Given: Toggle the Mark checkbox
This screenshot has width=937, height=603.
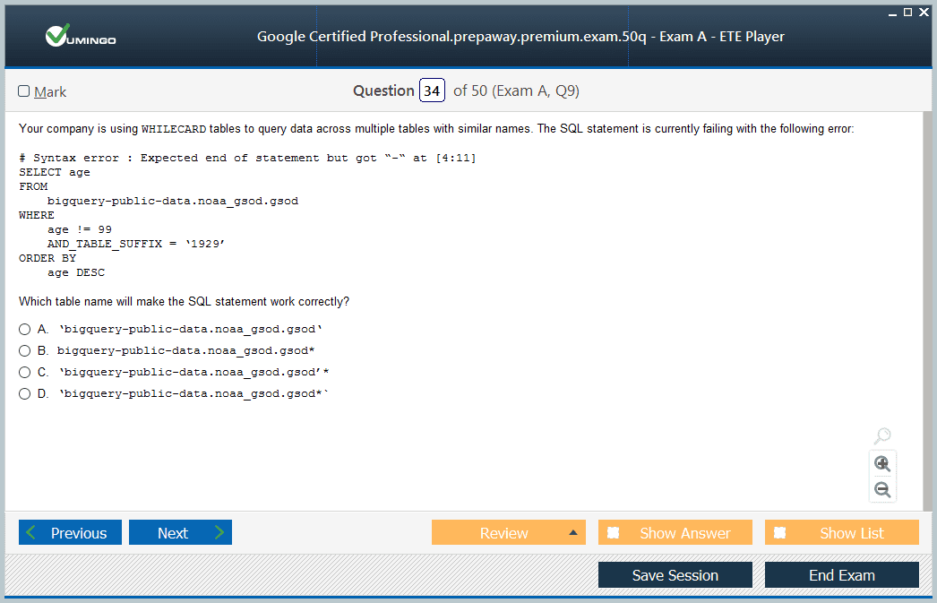Looking at the screenshot, I should (x=24, y=90).
